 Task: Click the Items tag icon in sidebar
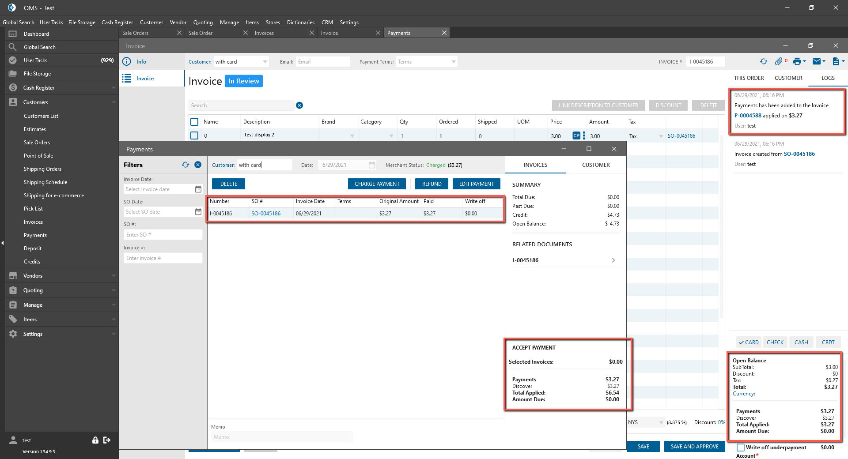13,320
